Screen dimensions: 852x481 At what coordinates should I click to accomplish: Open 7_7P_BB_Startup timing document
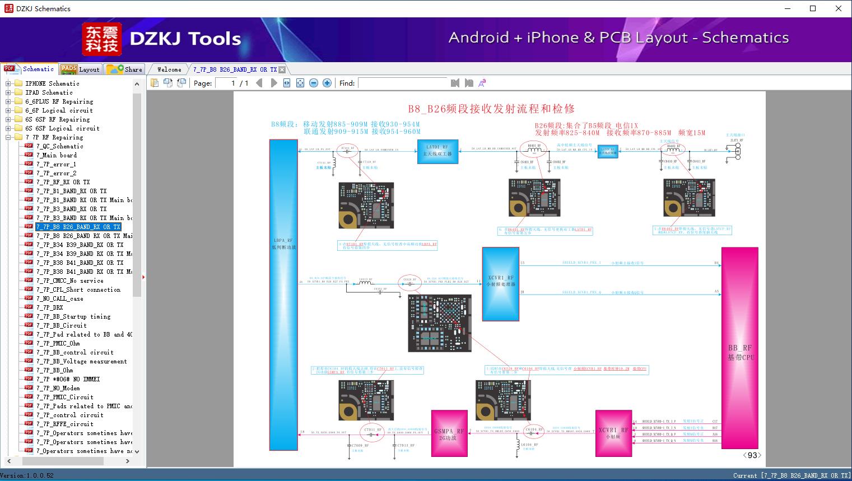tap(73, 316)
